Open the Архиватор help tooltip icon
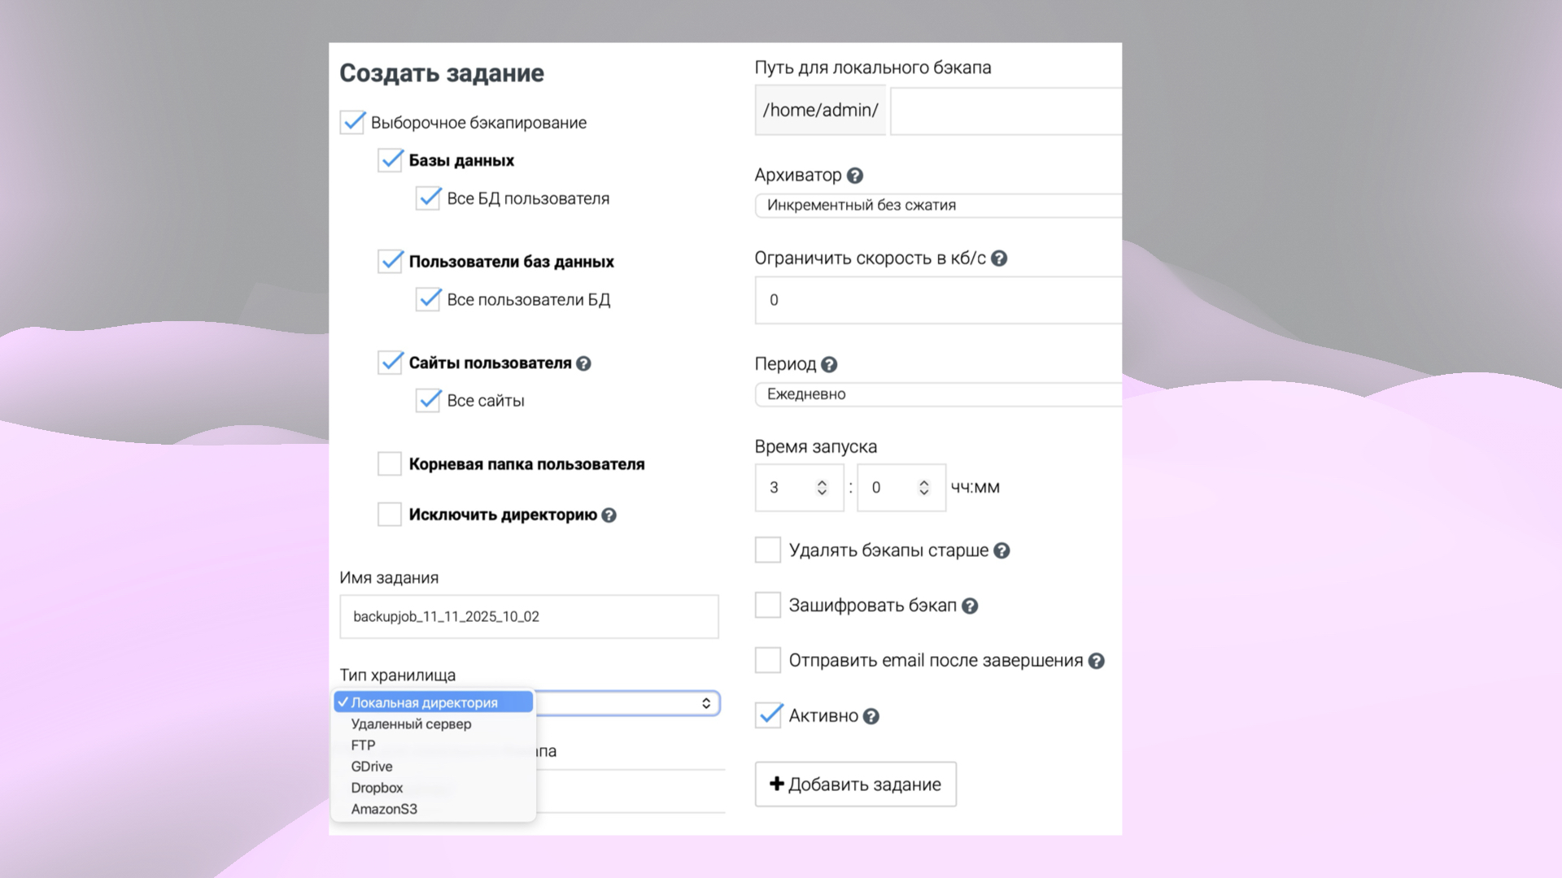The image size is (1562, 878). click(x=855, y=175)
